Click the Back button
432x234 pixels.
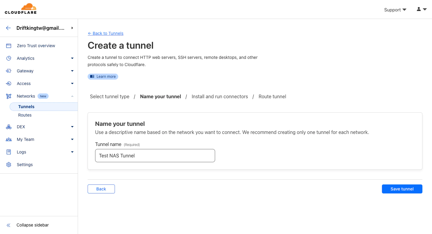(x=101, y=189)
